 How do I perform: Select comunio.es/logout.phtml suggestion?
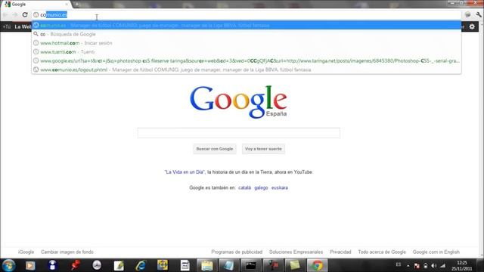click(x=247, y=70)
